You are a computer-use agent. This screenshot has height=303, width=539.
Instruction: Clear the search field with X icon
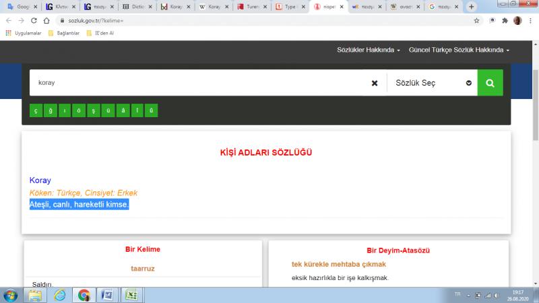[375, 83]
